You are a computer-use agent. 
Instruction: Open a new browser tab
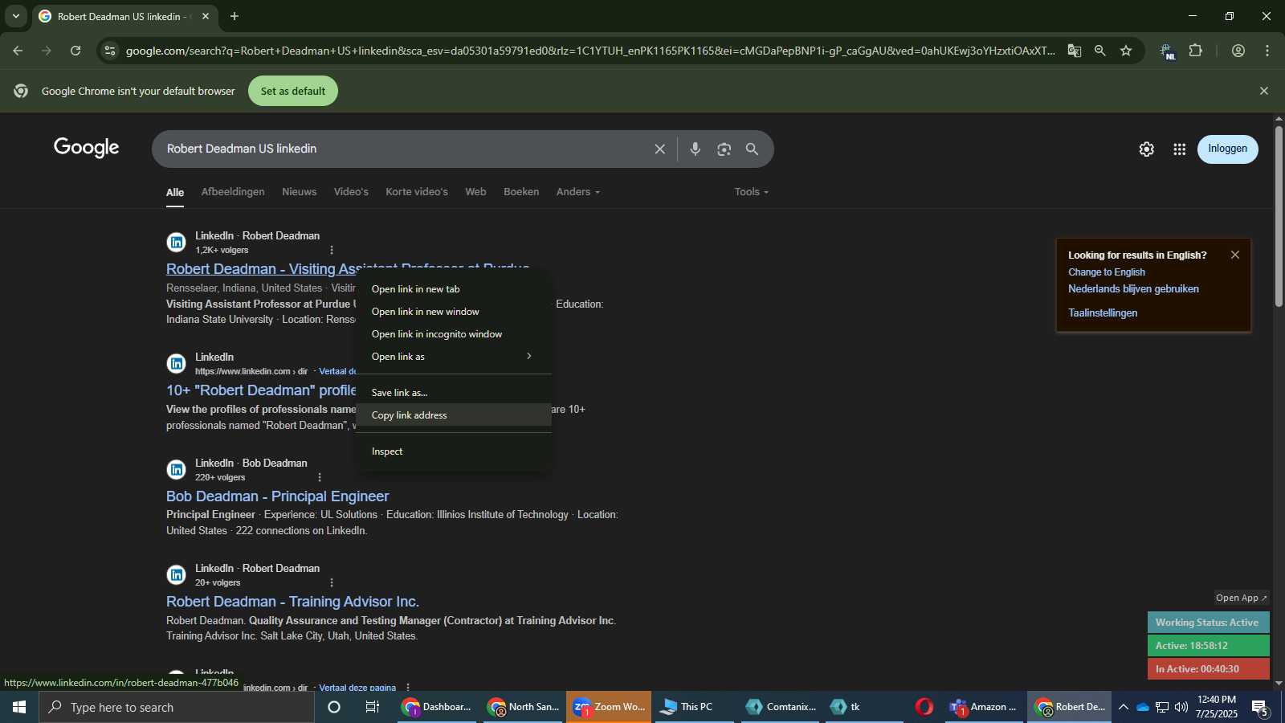(235, 16)
